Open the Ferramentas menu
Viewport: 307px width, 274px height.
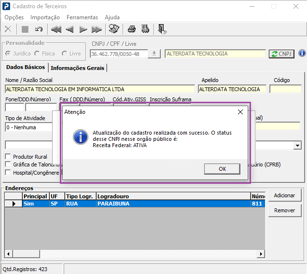coord(82,17)
